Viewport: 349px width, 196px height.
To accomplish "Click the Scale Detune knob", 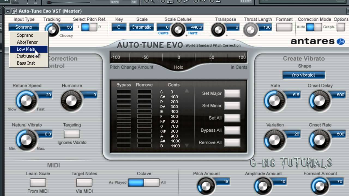I will pos(178,29).
